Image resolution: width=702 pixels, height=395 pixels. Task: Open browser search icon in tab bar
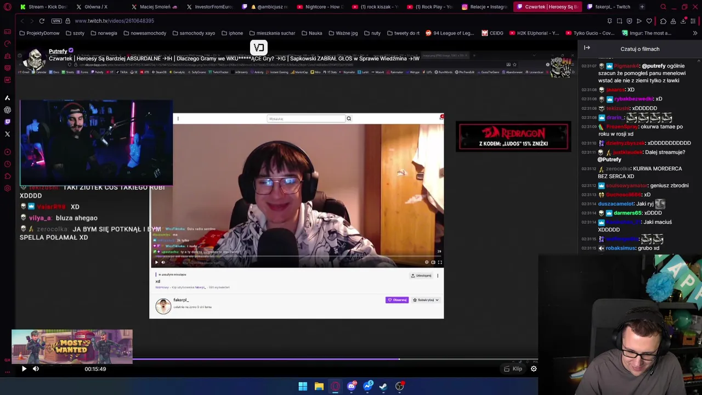[663, 7]
